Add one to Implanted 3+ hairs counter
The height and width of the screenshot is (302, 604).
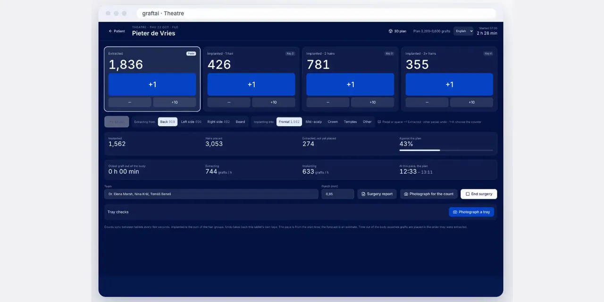pyautogui.click(x=449, y=84)
